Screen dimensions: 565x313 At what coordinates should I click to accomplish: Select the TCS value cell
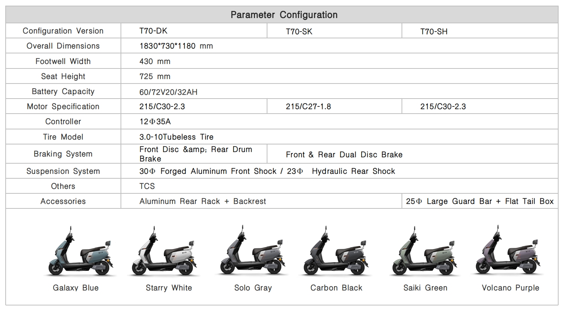(339, 186)
